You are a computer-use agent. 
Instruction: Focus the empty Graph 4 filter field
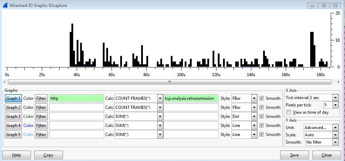click(76, 126)
